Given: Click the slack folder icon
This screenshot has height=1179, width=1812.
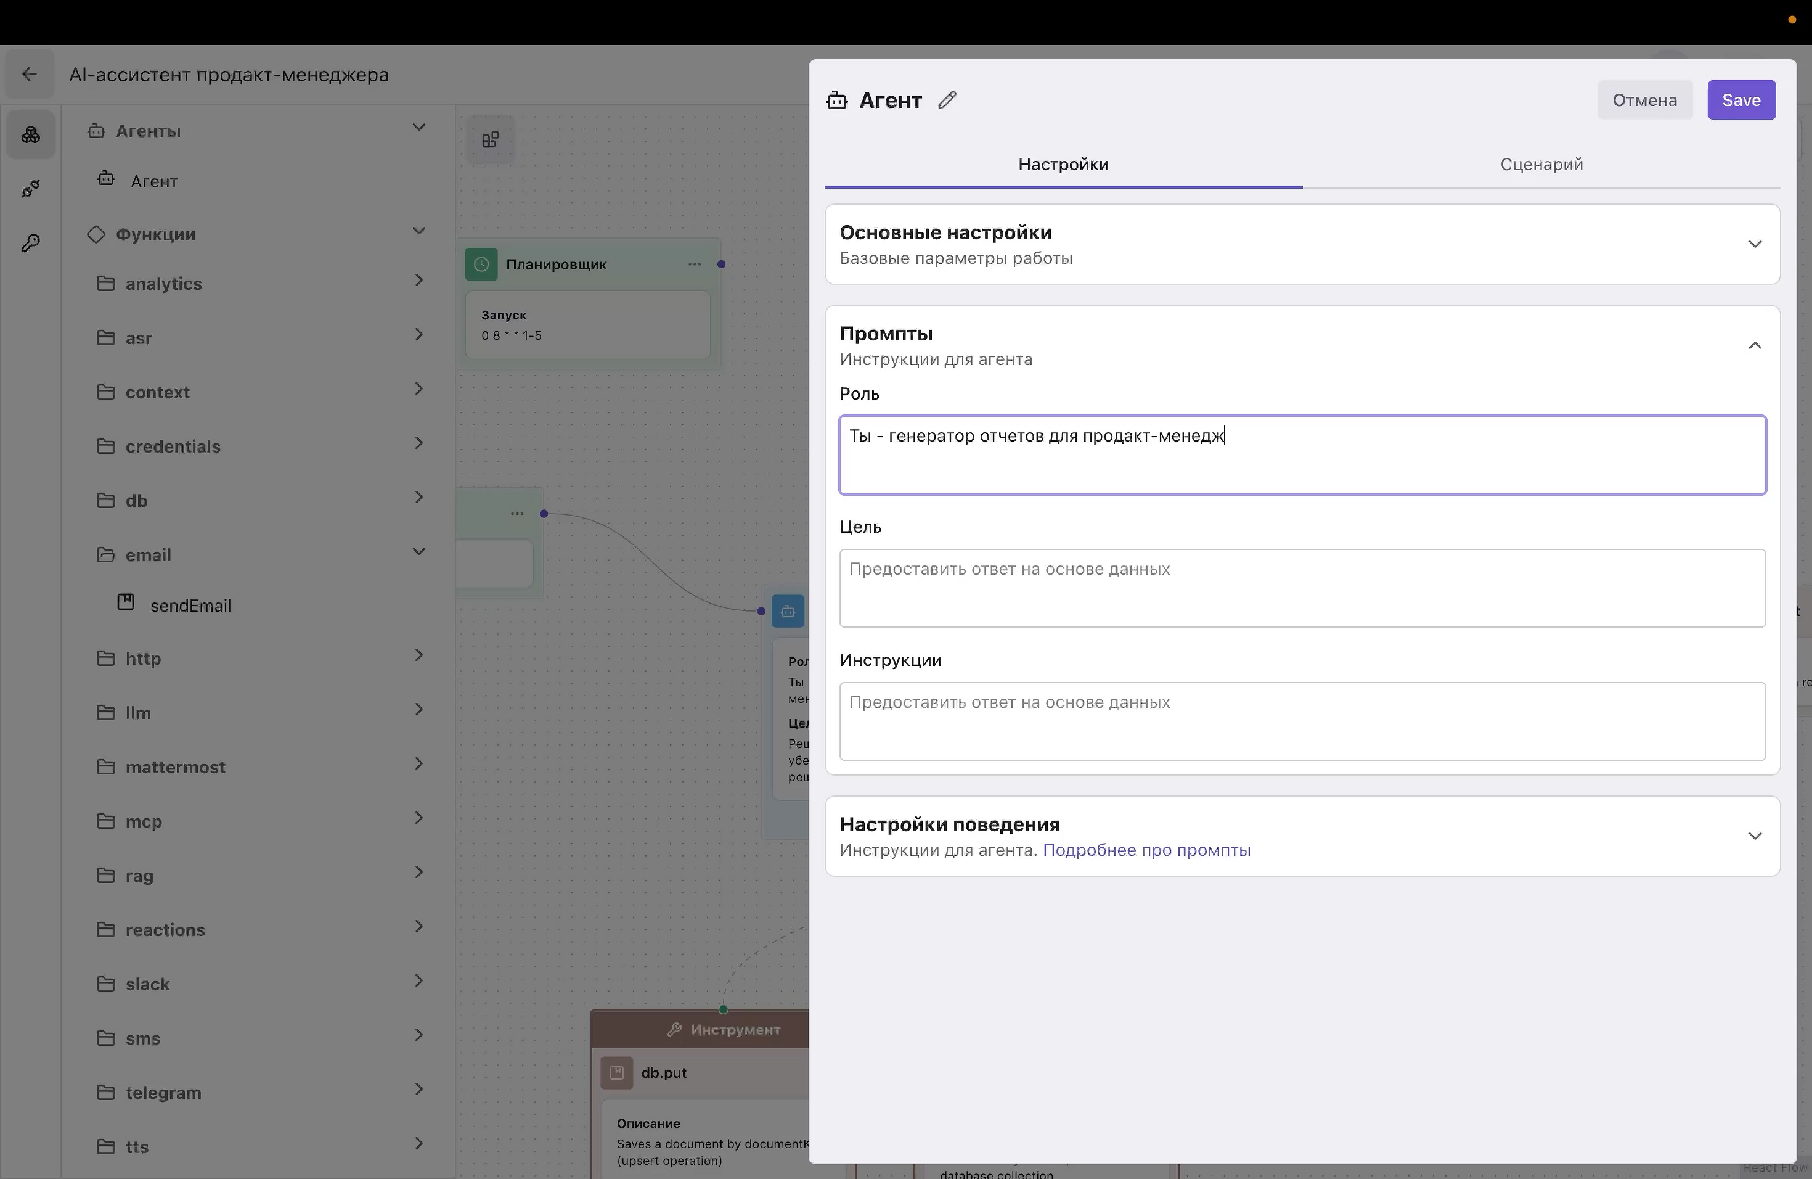Looking at the screenshot, I should 106,984.
